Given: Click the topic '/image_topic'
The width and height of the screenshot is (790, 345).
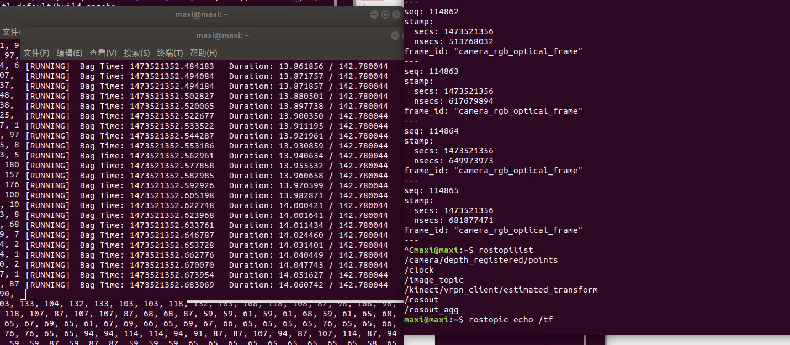Looking at the screenshot, I should click(x=434, y=280).
